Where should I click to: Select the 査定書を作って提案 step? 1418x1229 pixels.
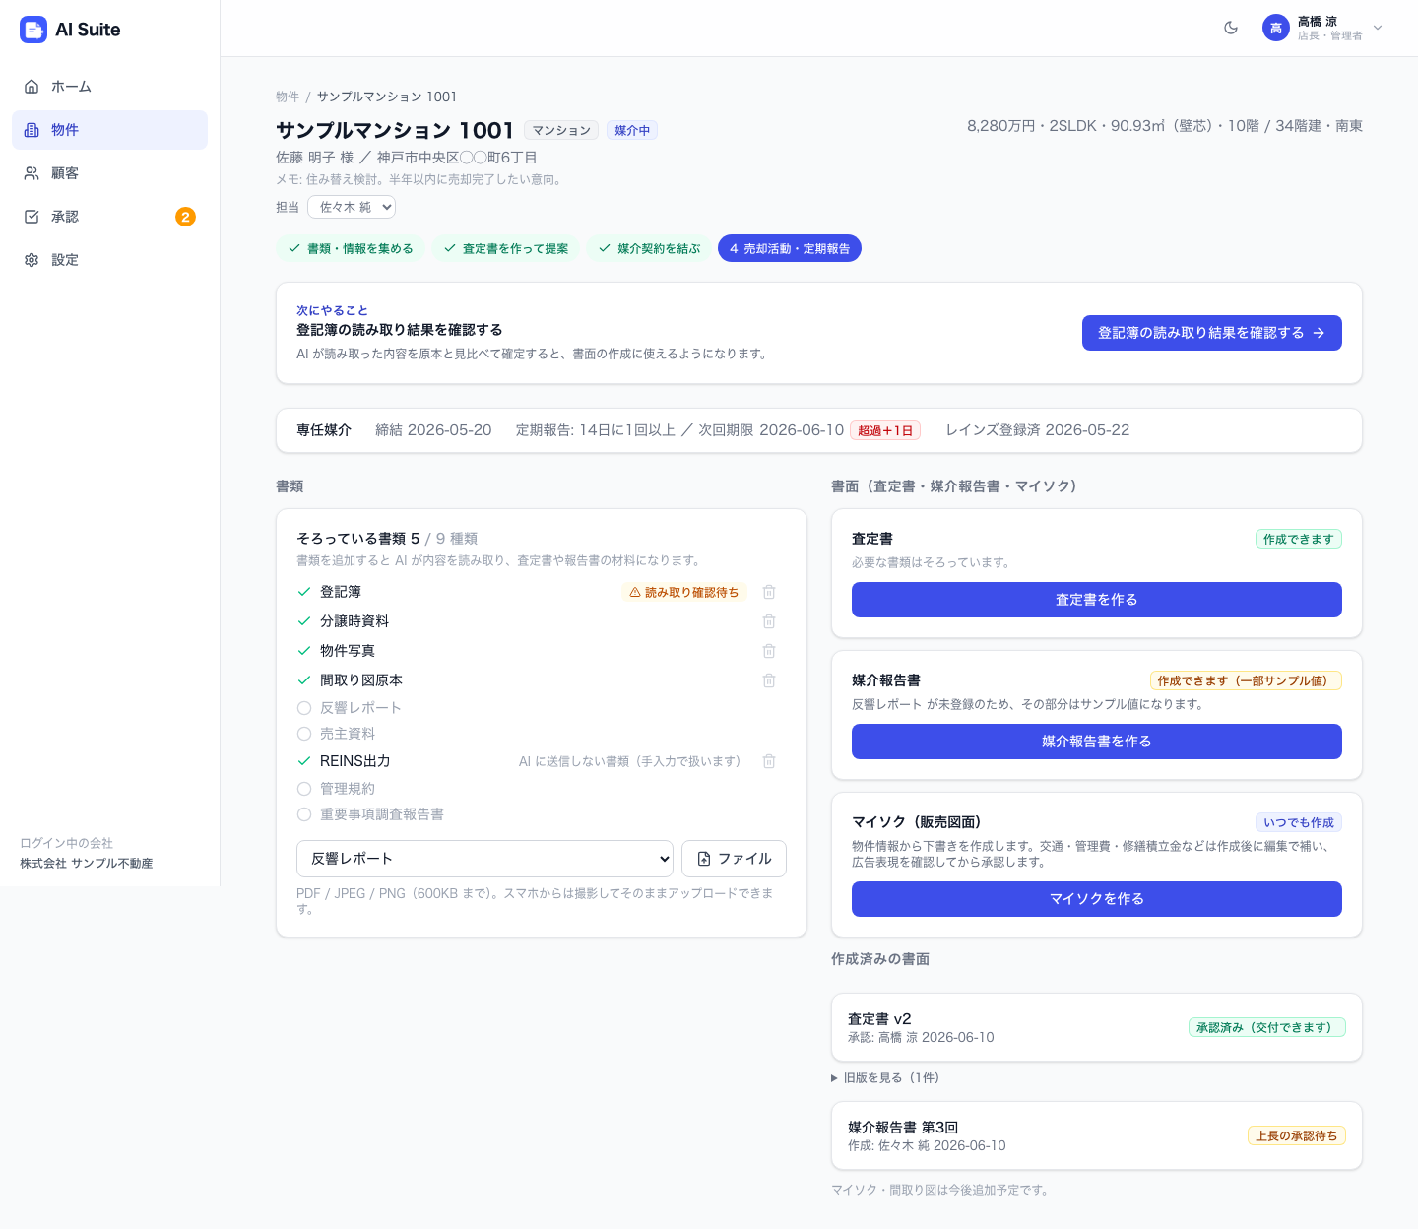click(x=506, y=248)
